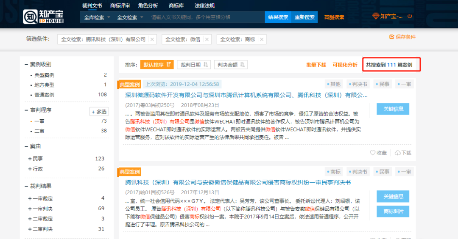Expand the 二审判决 item

[x=30, y=229]
